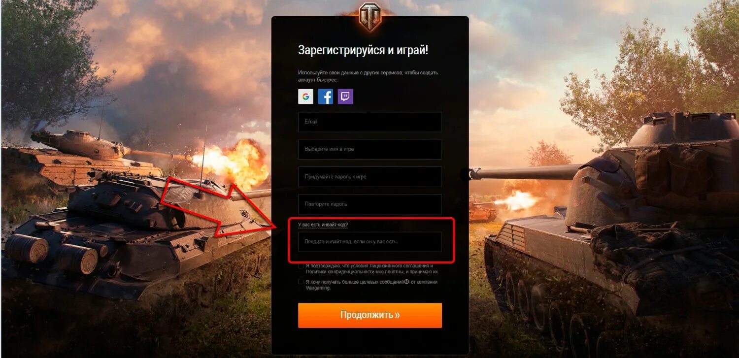Click the Придумайте пароль к игре field

click(369, 177)
